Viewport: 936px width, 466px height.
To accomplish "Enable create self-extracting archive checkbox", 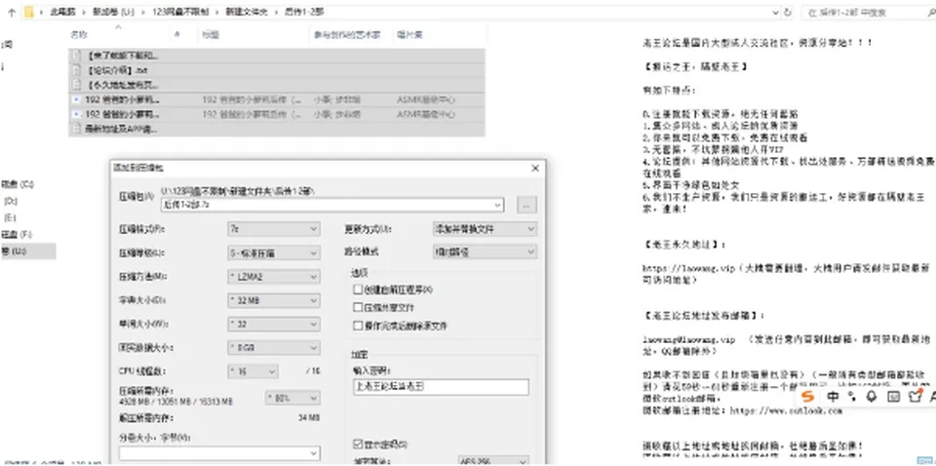I will coord(358,290).
